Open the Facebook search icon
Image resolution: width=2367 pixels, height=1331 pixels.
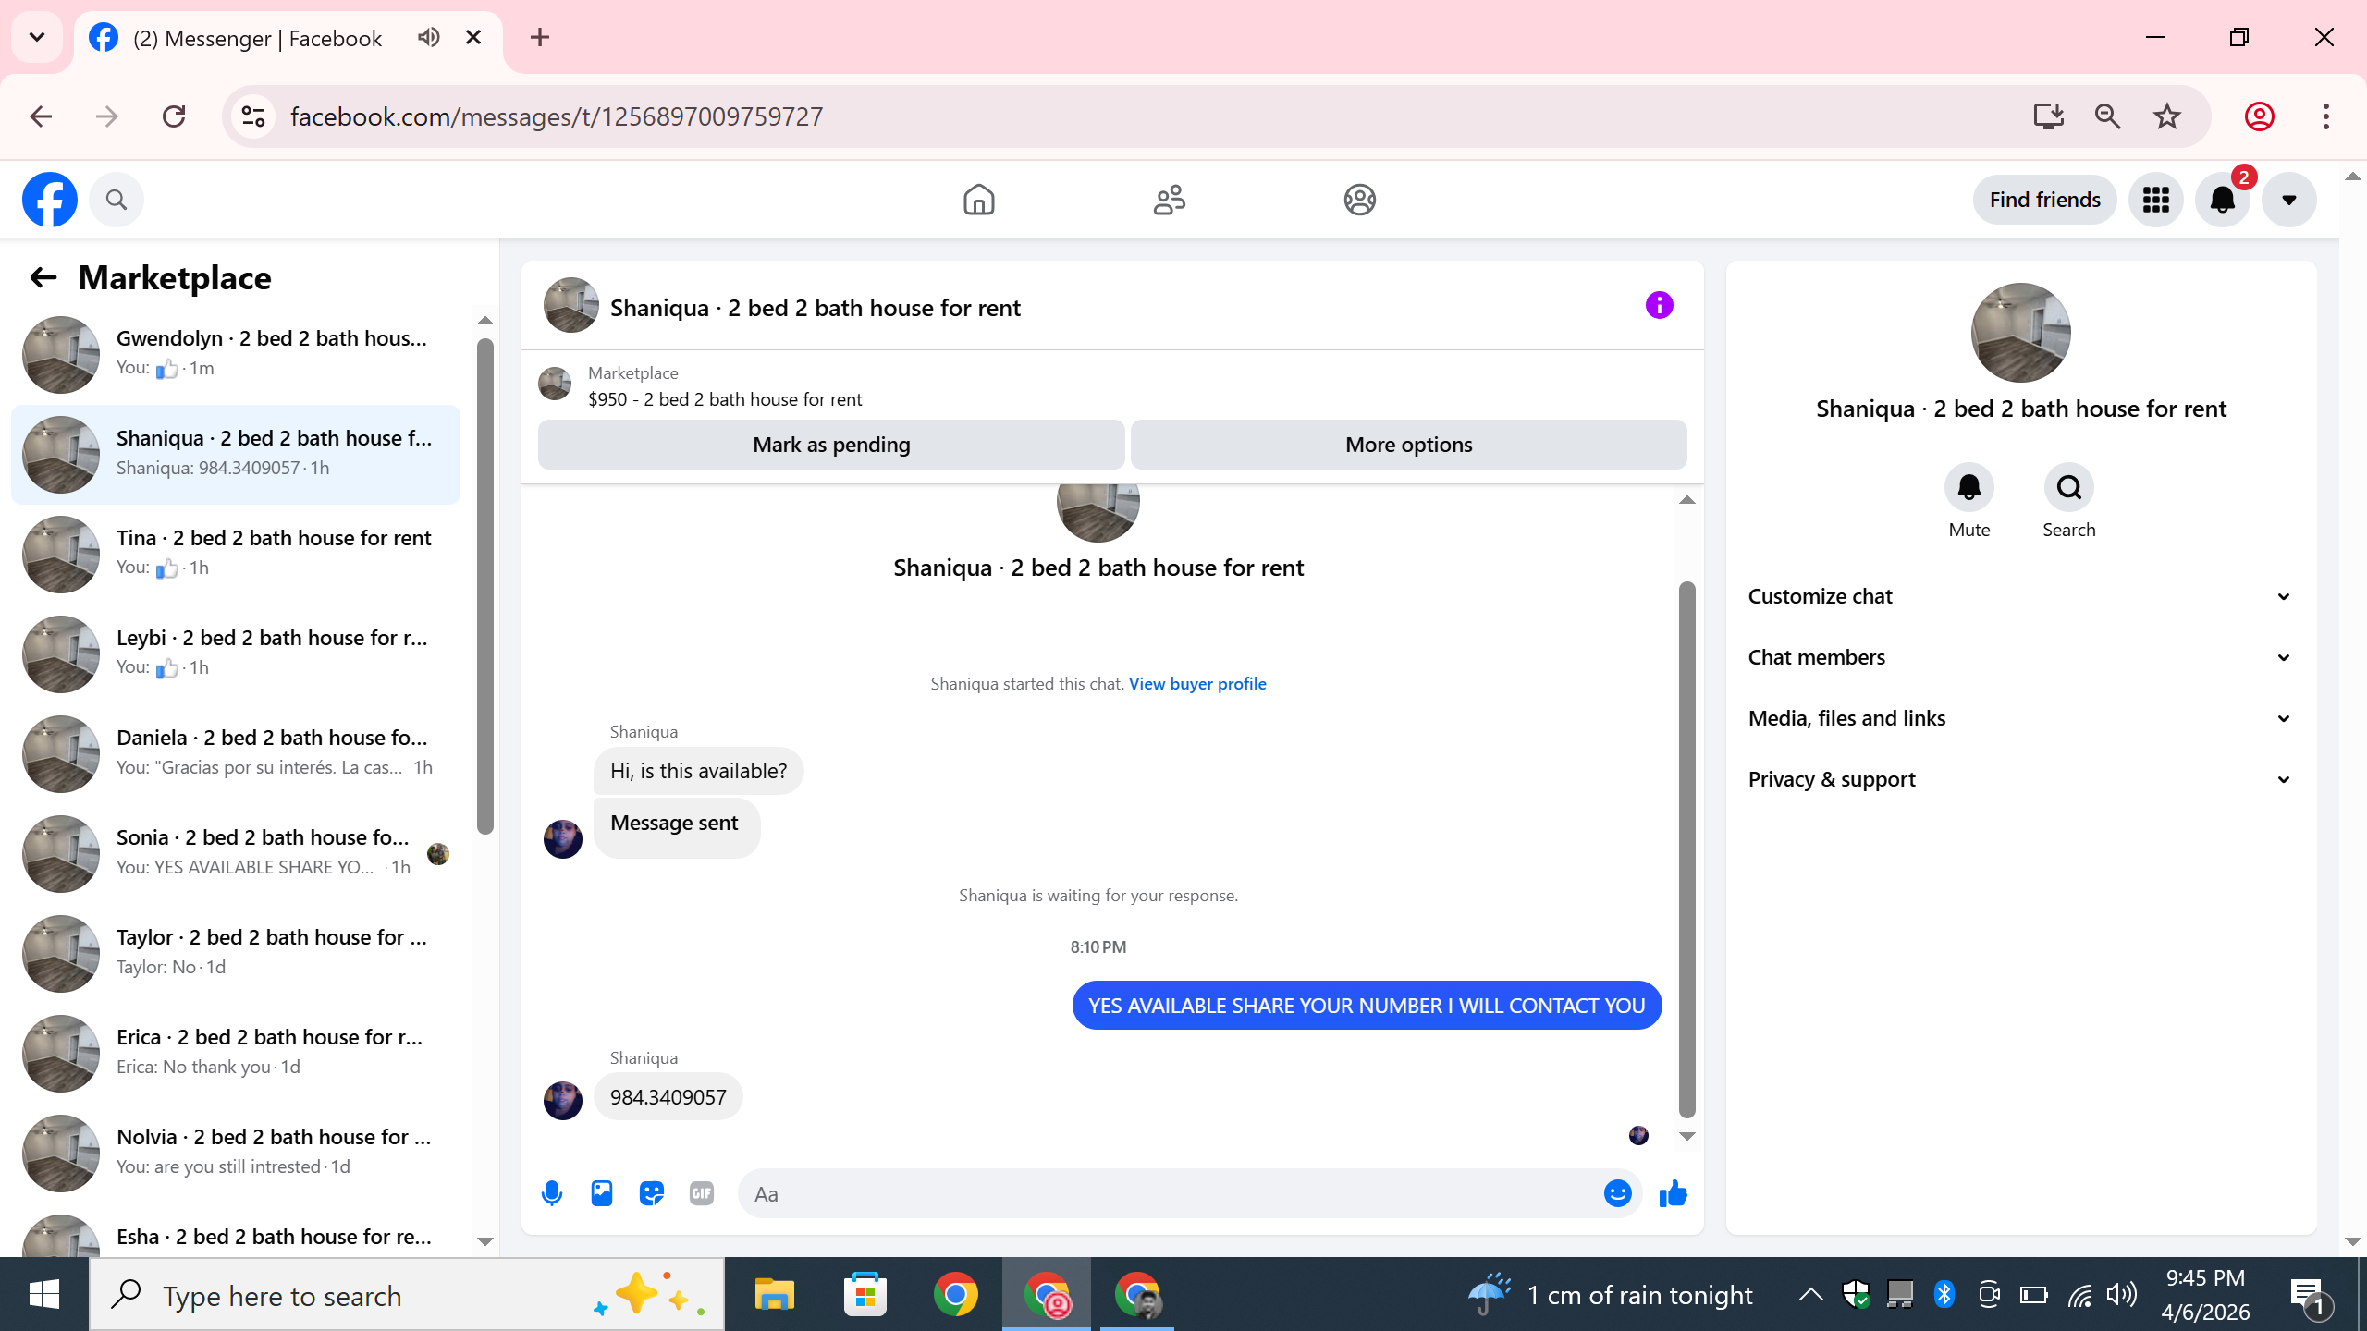tap(117, 200)
